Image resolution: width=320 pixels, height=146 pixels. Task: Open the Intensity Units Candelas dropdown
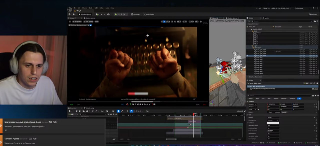273,120
